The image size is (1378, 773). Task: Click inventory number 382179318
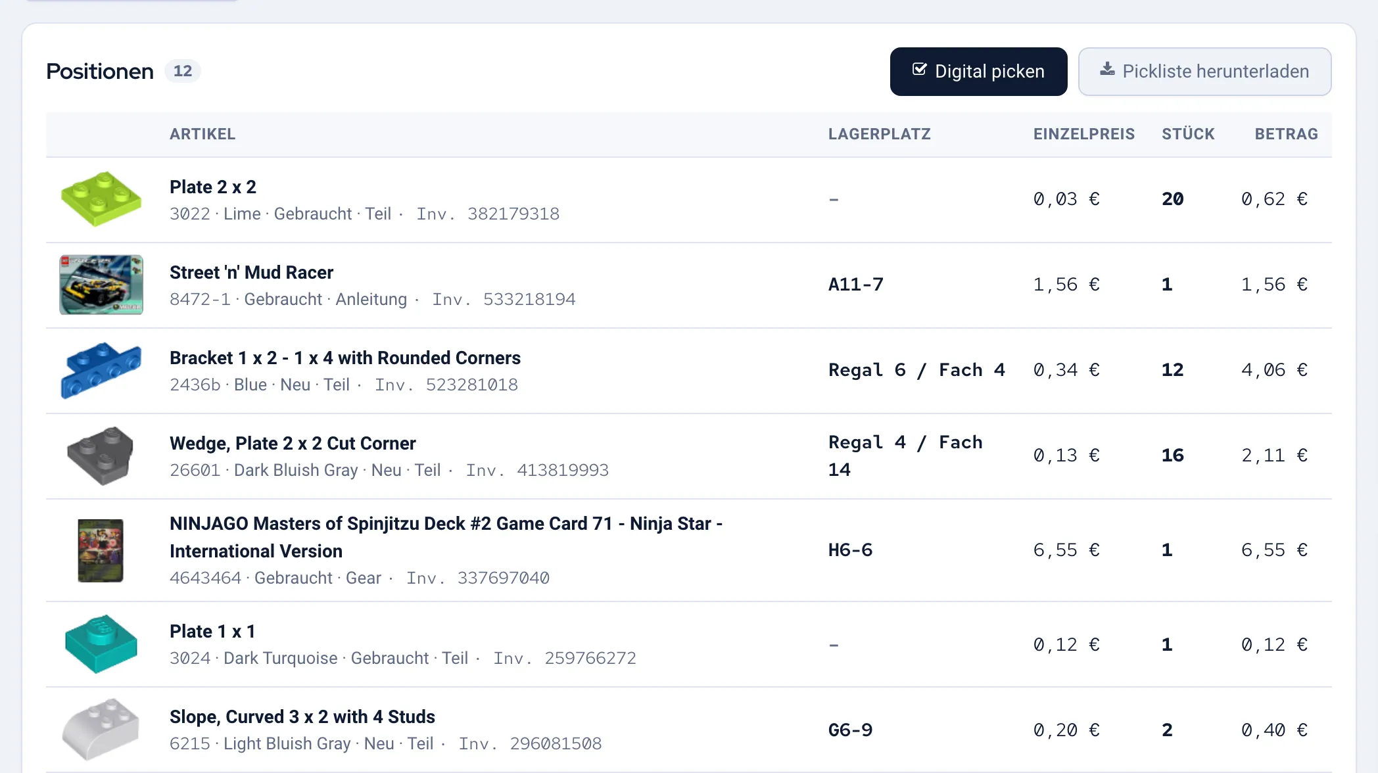click(x=513, y=214)
